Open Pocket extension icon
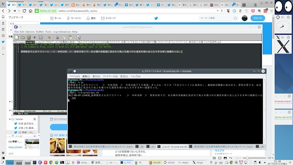Image resolution: width=293 pixels, height=165 pixels. tap(253, 11)
